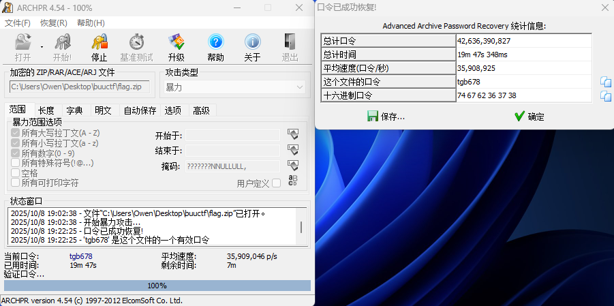Close the ARCHPR main window
614x306 pixels.
[299, 7]
